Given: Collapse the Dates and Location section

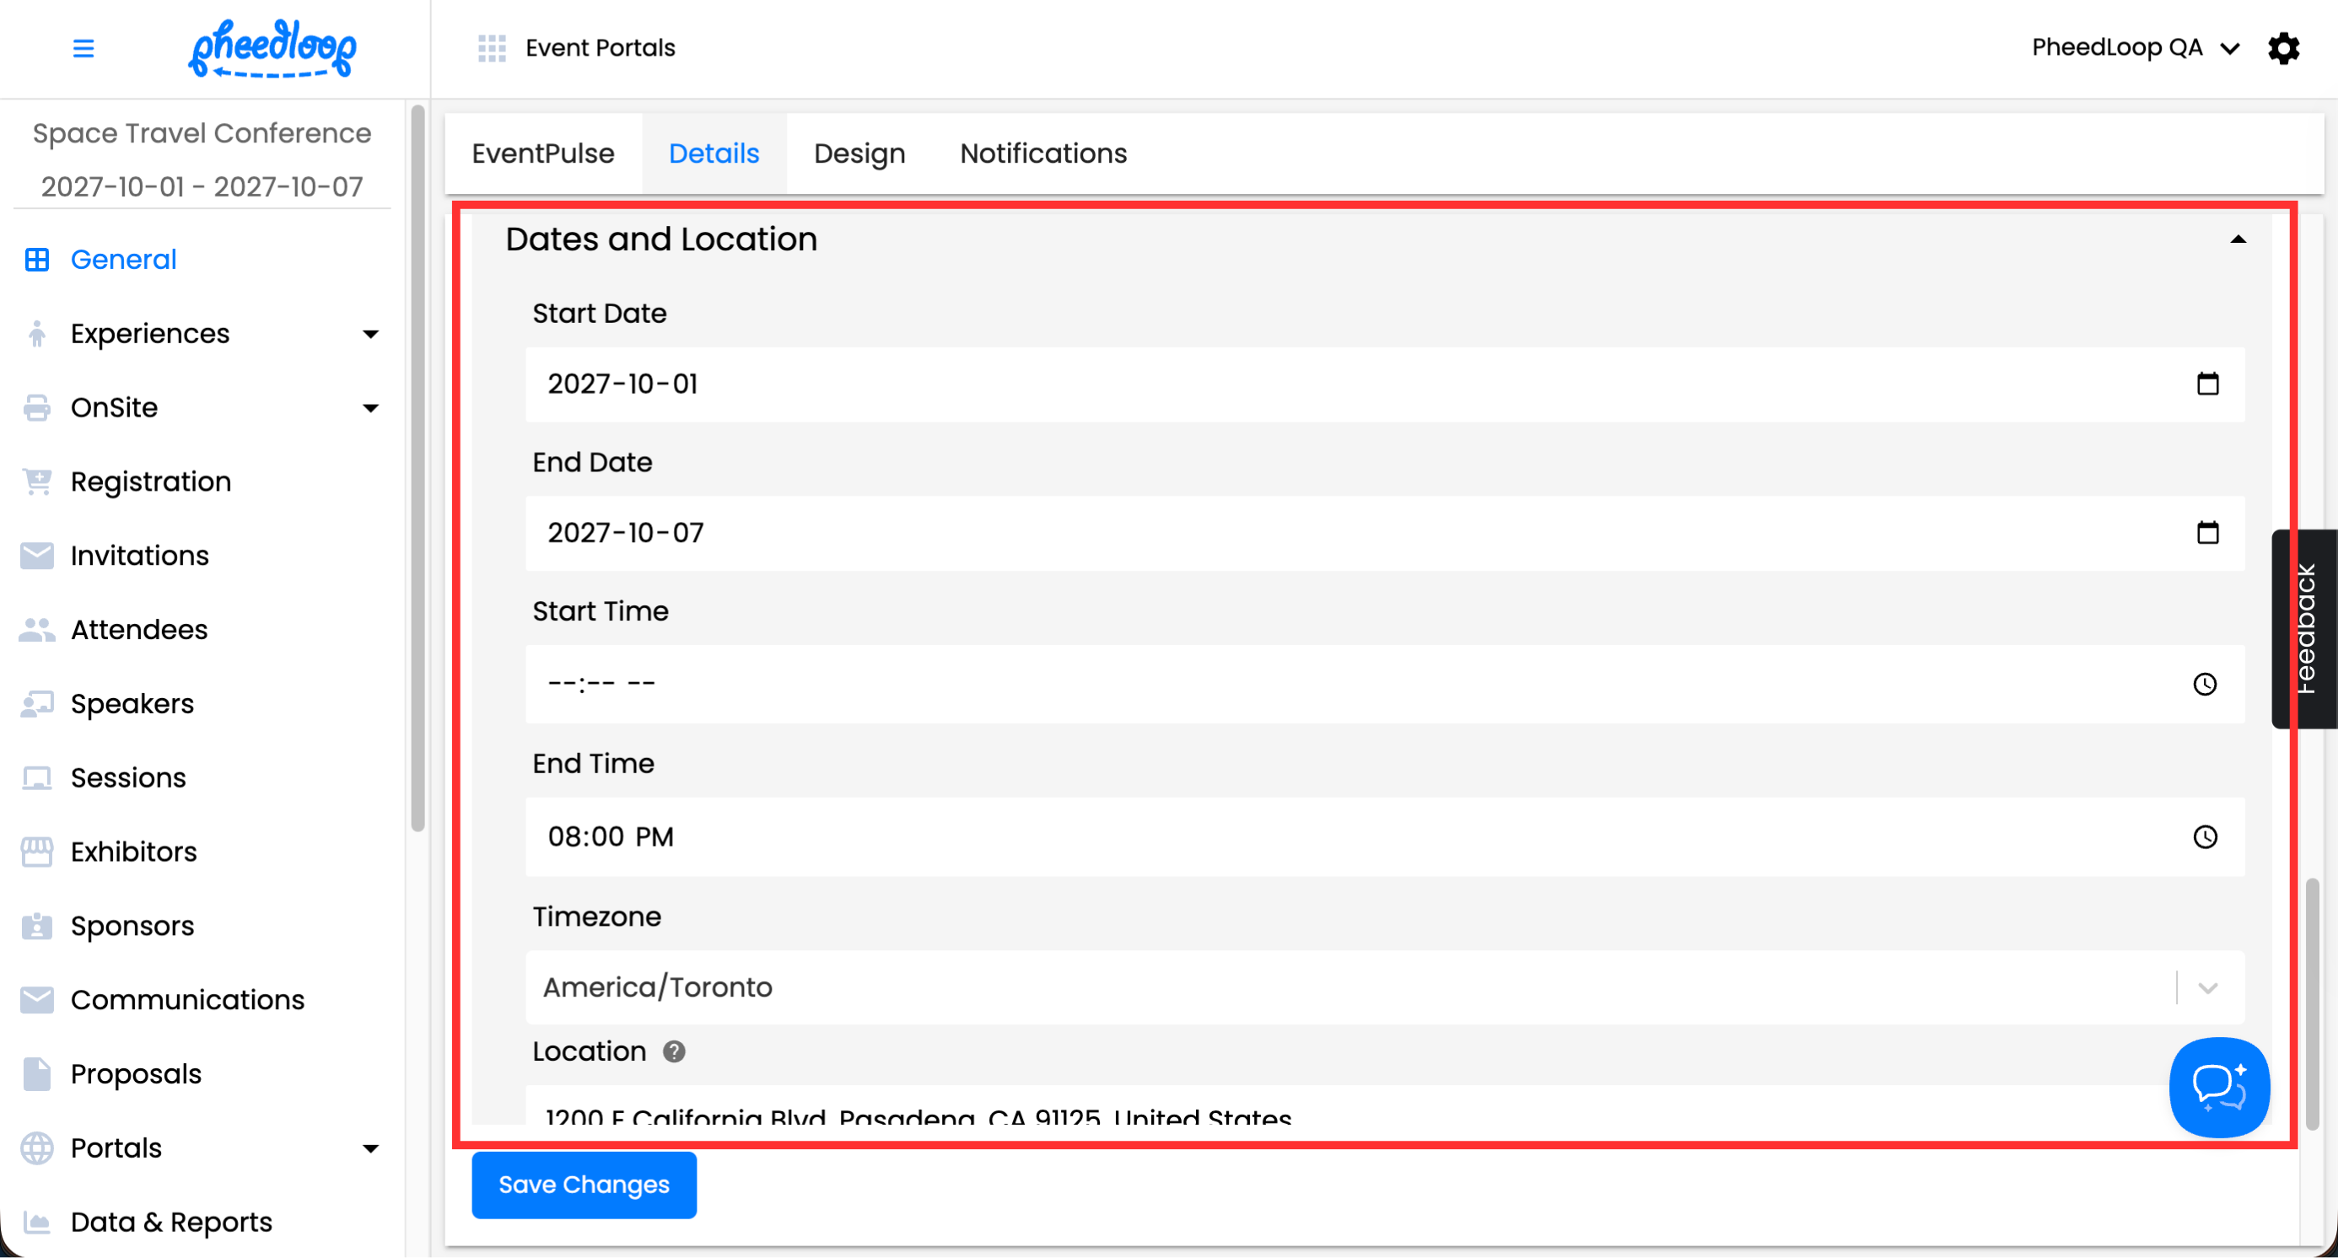Looking at the screenshot, I should point(2238,239).
